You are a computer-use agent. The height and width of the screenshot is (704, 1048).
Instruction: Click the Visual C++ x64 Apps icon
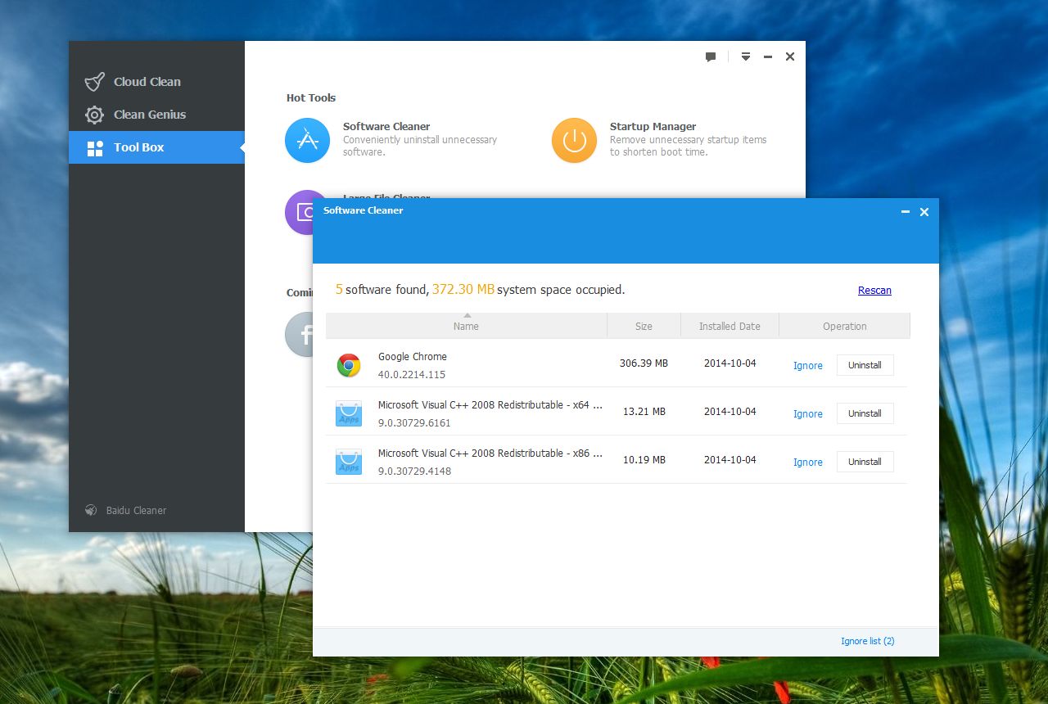pos(349,413)
